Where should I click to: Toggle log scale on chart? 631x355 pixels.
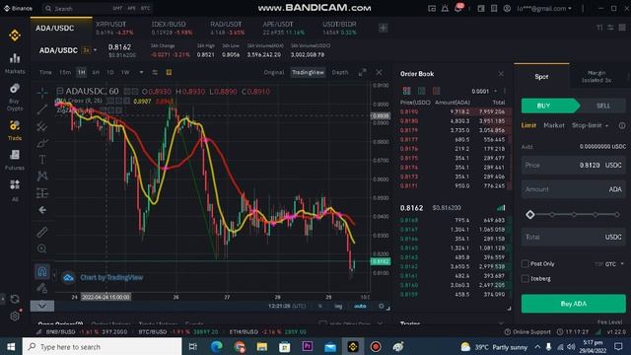338,307
